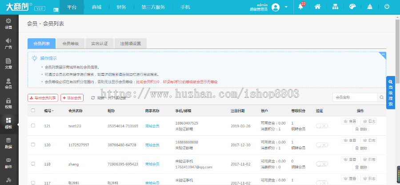Click the power logout icon
Image resolution: width=400 pixels, height=185 pixels.
[x=387, y=7]
